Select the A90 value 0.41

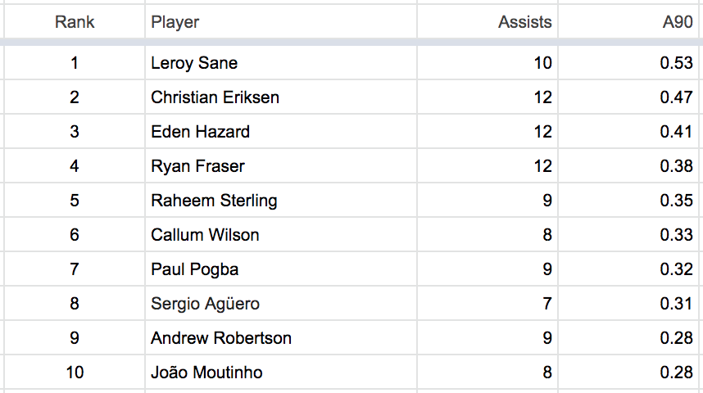[677, 132]
